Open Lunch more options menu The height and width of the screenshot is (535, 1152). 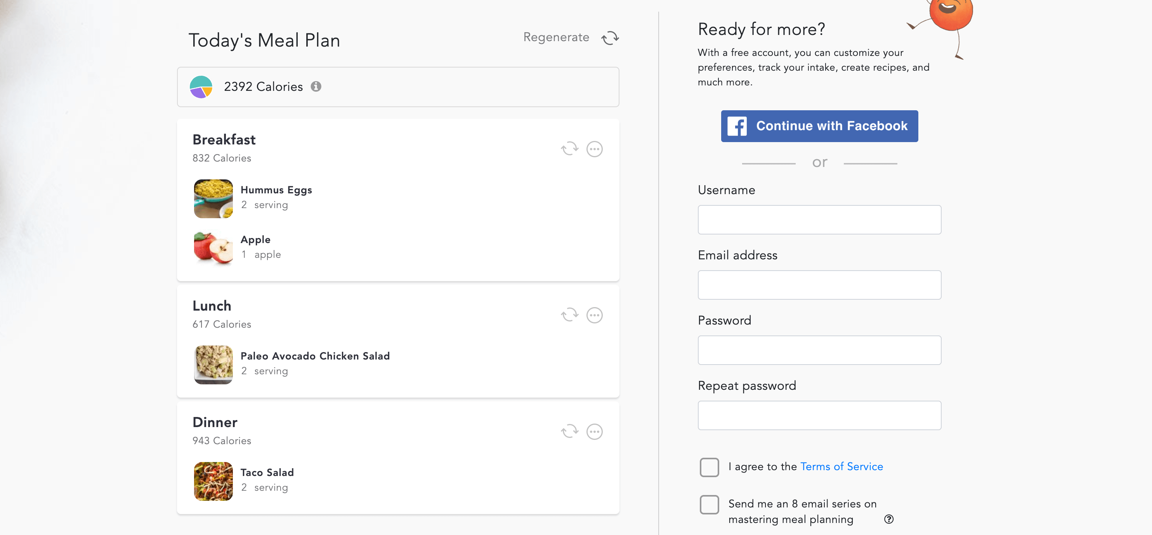[x=594, y=315]
